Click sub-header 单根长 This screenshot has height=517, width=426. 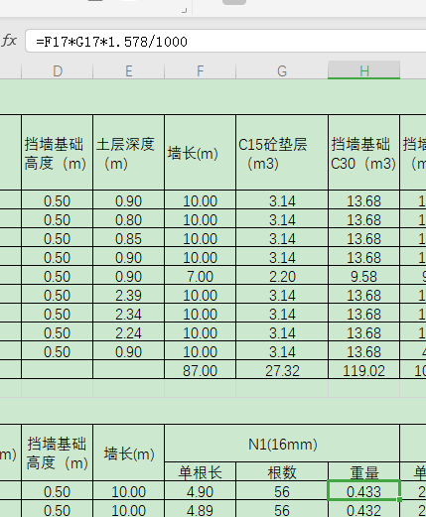201,472
